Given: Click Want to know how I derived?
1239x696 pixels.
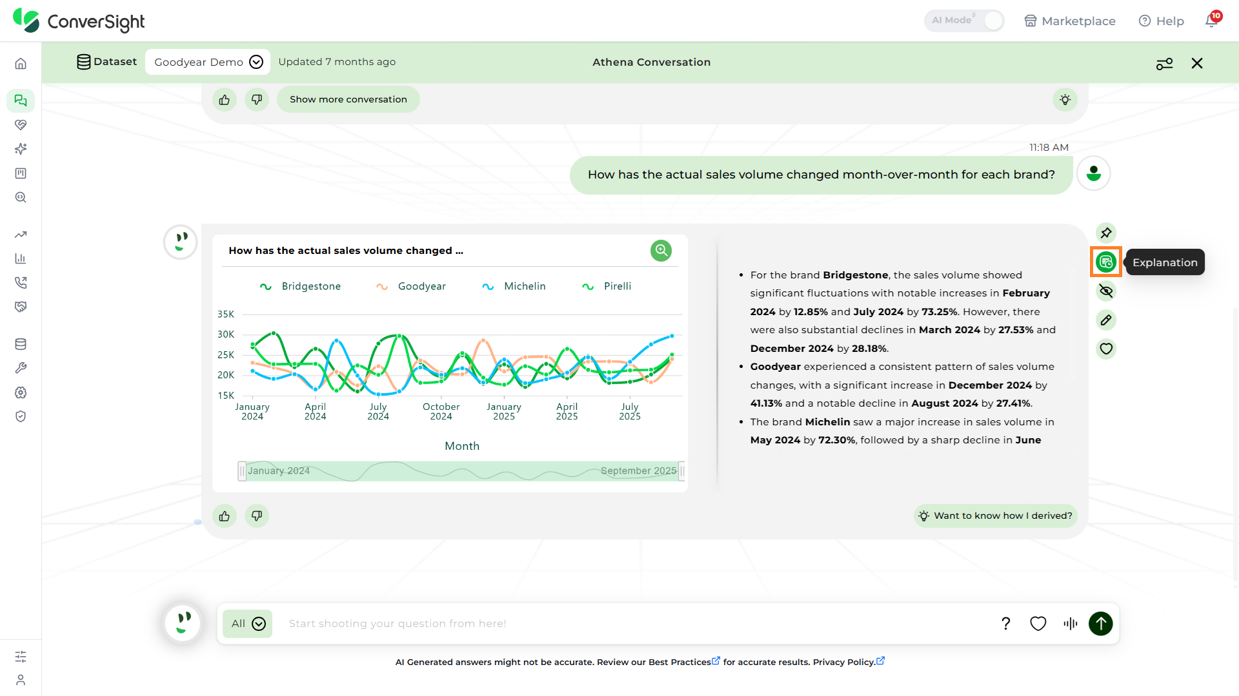Looking at the screenshot, I should (996, 516).
